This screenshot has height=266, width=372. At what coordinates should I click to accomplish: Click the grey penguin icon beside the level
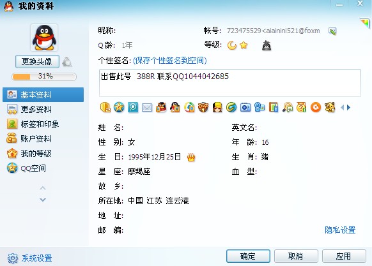tap(267, 45)
